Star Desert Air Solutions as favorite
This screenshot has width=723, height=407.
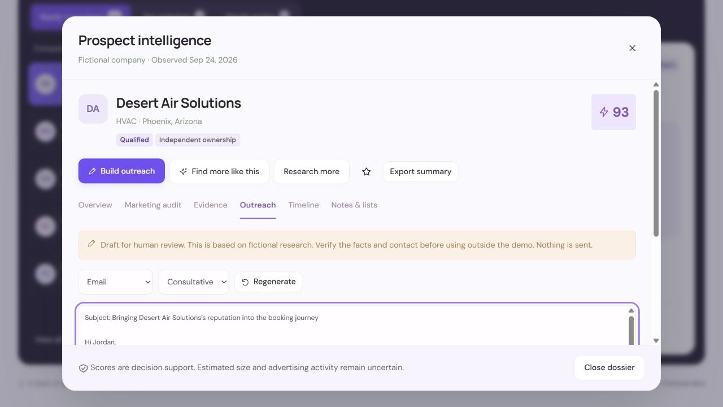(367, 171)
